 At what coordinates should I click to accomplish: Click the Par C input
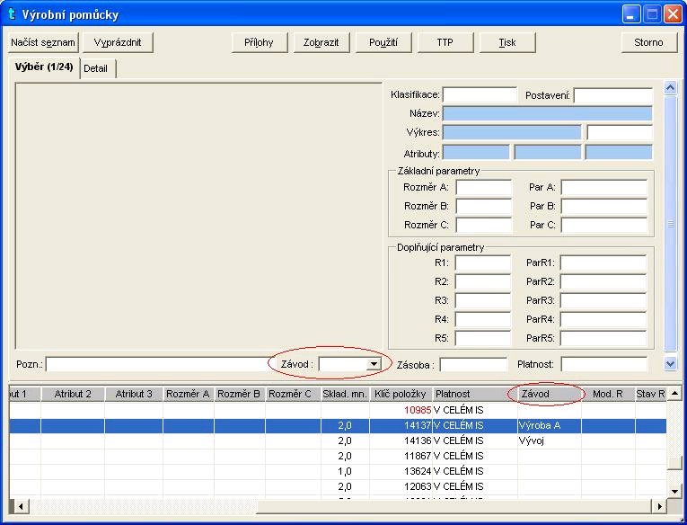[x=604, y=225]
